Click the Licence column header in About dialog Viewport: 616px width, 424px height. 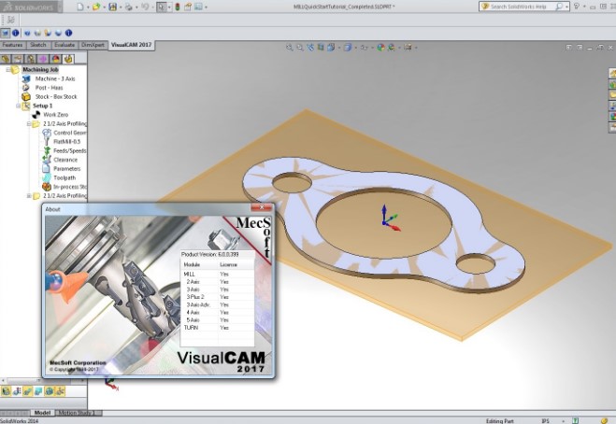click(236, 264)
